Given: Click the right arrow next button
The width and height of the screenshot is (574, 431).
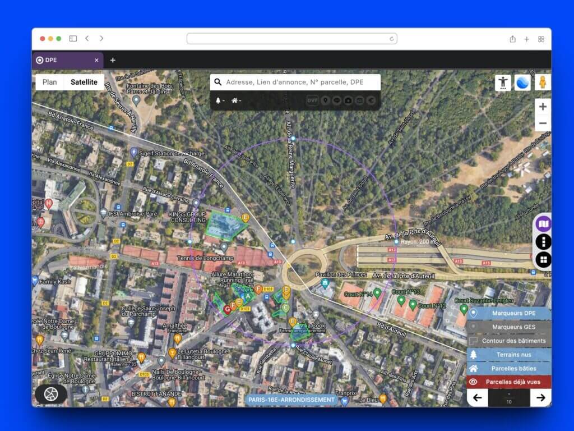Looking at the screenshot, I should pos(540,397).
